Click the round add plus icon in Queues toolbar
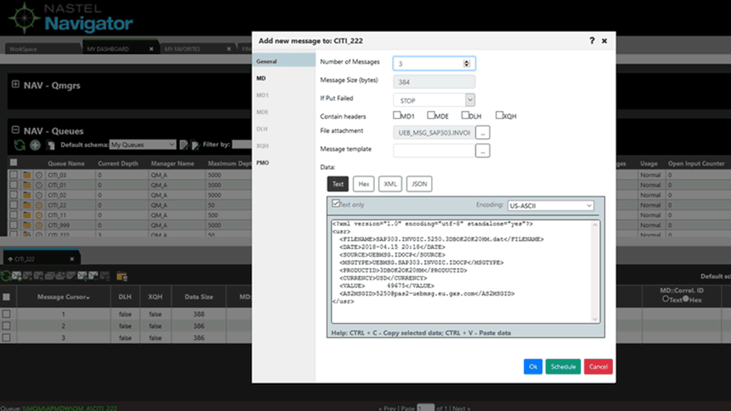Image resolution: width=731 pixels, height=411 pixels. point(35,145)
